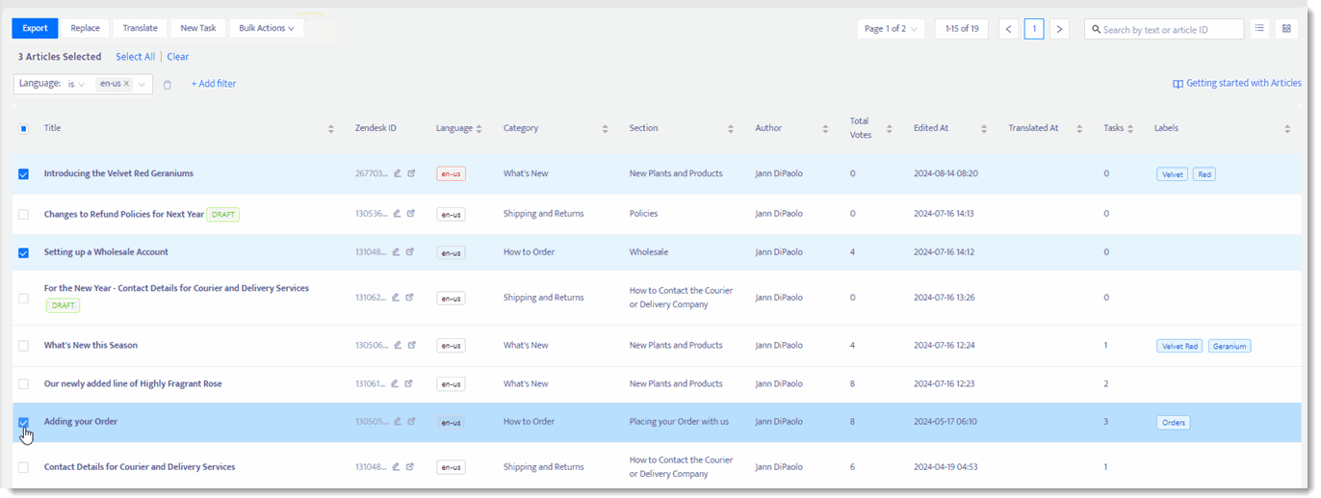The width and height of the screenshot is (1321, 498).
Task: Open Wholesale Account article external link icon
Action: click(x=410, y=252)
